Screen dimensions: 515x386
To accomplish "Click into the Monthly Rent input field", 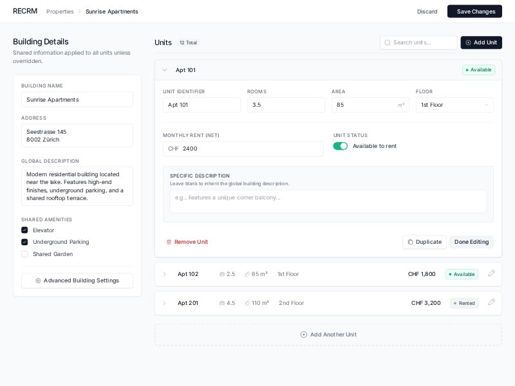I will pyautogui.click(x=251, y=149).
